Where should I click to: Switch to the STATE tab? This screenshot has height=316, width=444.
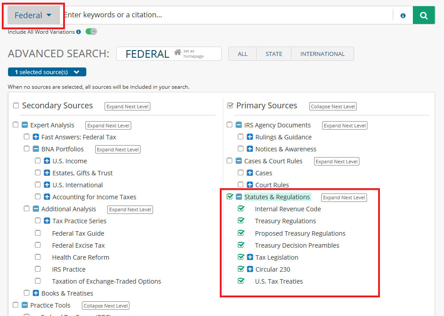pyautogui.click(x=274, y=54)
